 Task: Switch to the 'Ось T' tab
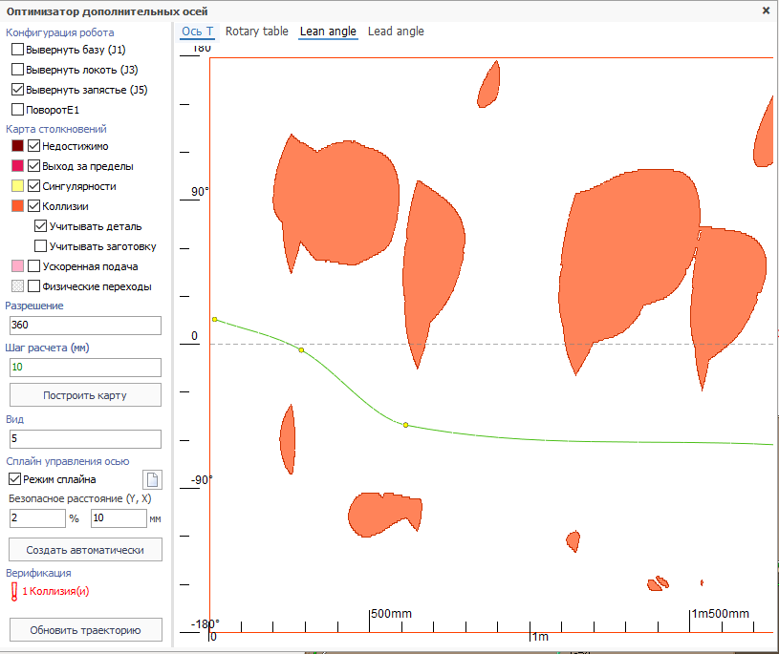coord(198,32)
